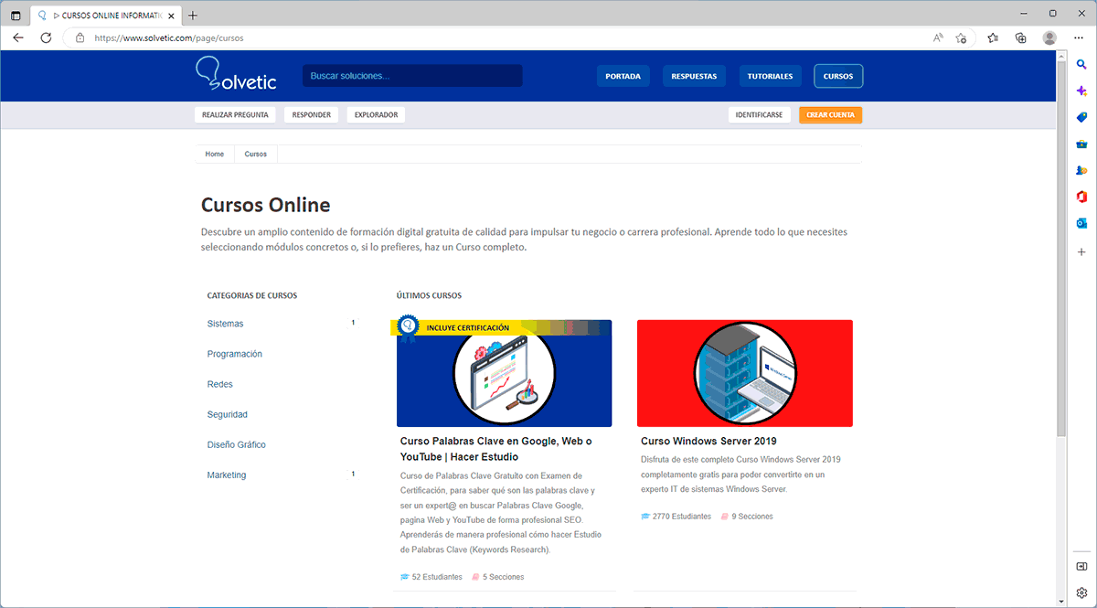Open the TUTORIALES menu
The image size is (1097, 608).
771,76
